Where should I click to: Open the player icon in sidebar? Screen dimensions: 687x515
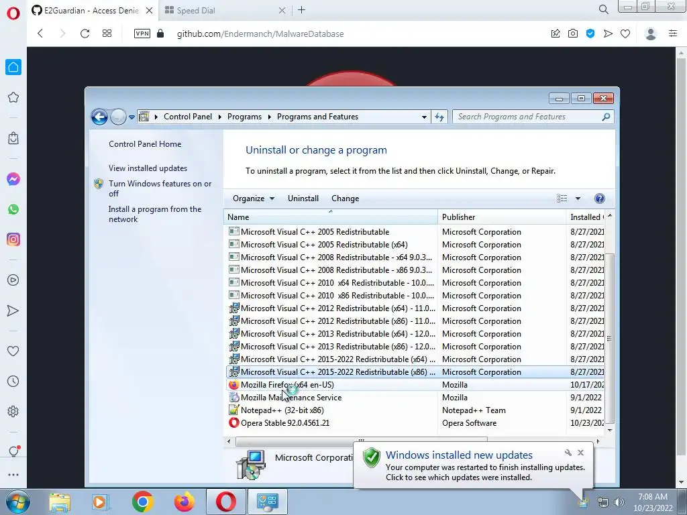(13, 280)
